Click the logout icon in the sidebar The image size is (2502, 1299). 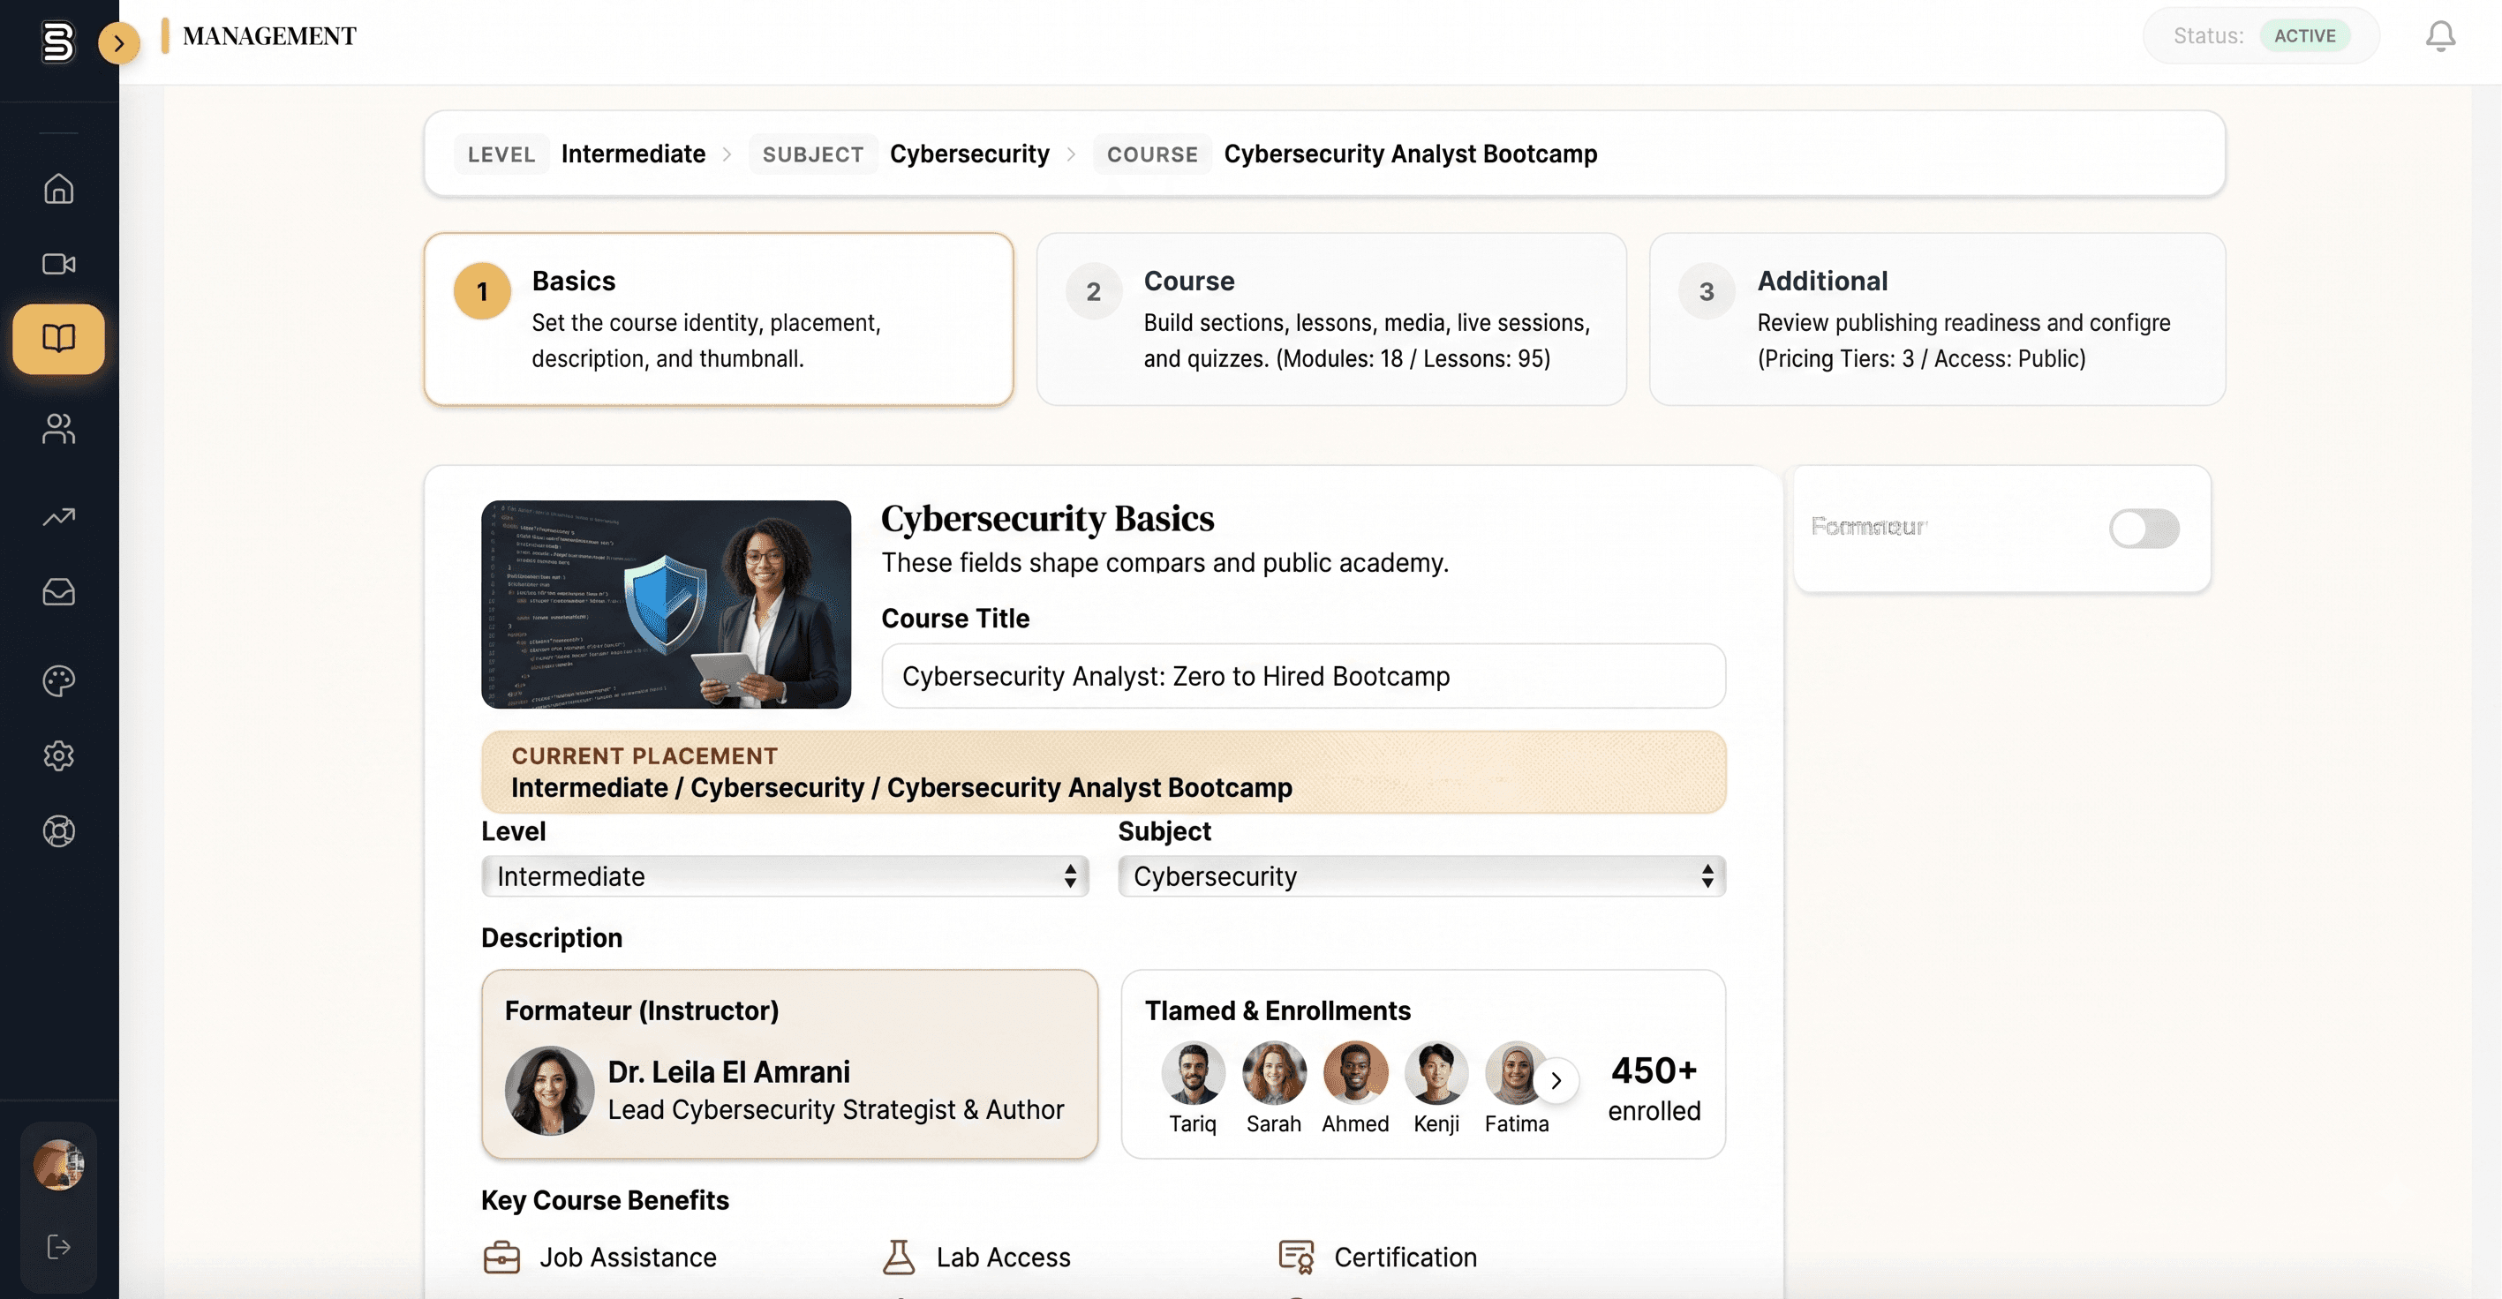58,1247
